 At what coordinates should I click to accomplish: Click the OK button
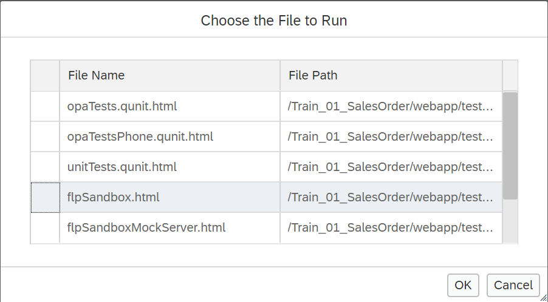coord(463,285)
